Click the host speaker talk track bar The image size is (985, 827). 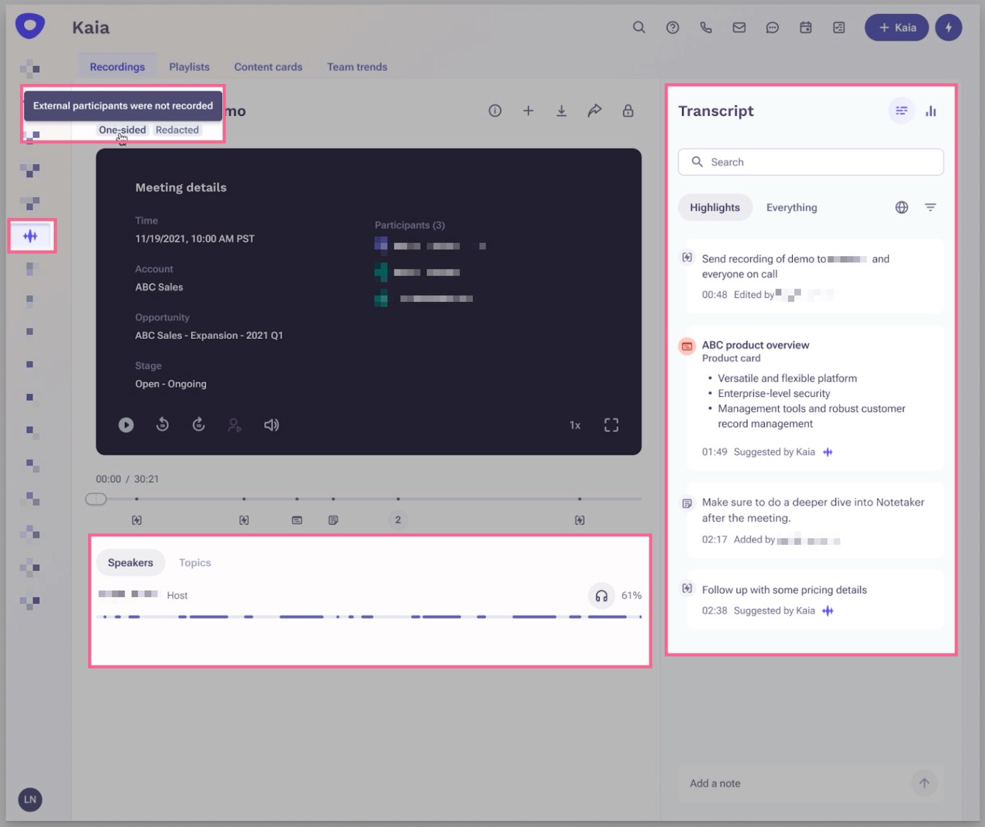[369, 617]
